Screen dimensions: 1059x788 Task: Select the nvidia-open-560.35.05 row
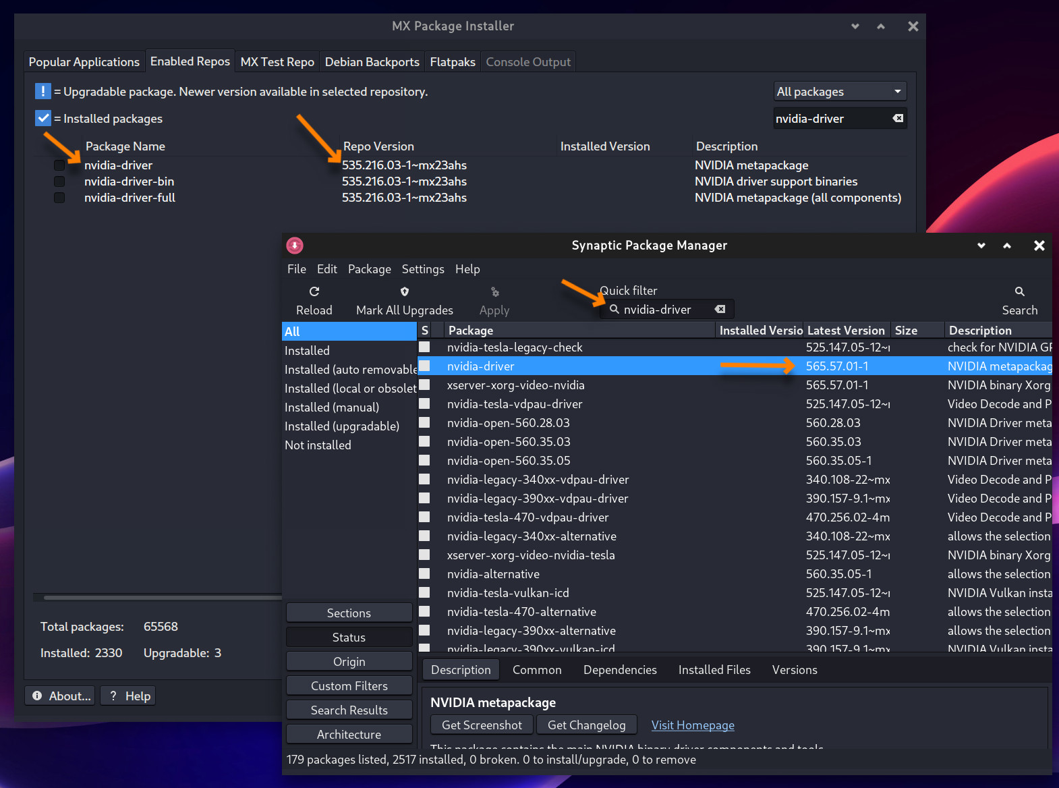[x=735, y=460]
